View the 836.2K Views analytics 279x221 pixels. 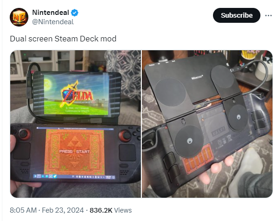point(111,210)
